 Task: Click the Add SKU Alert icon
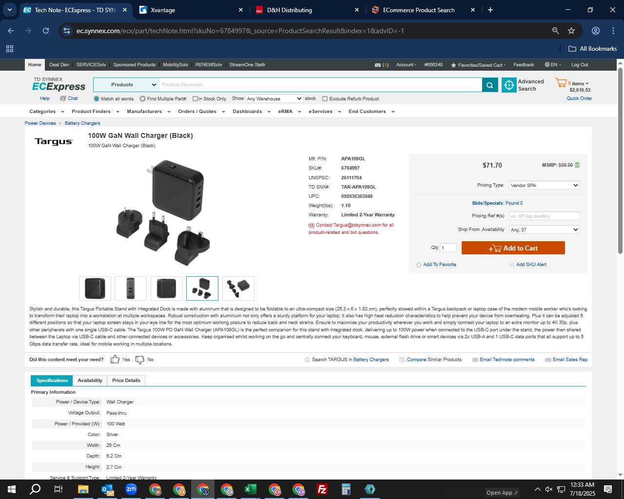pyautogui.click(x=511, y=265)
